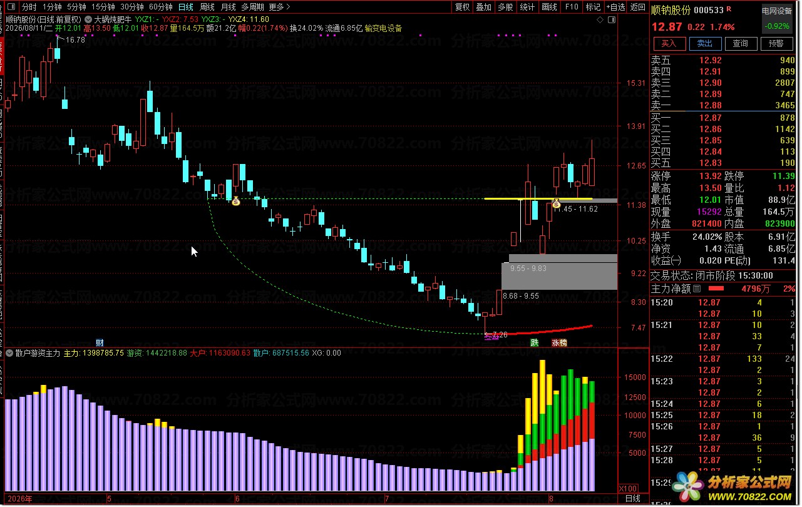Viewport: 802px width, 507px height.
Task: Click the red 买入 button
Action: 669,43
